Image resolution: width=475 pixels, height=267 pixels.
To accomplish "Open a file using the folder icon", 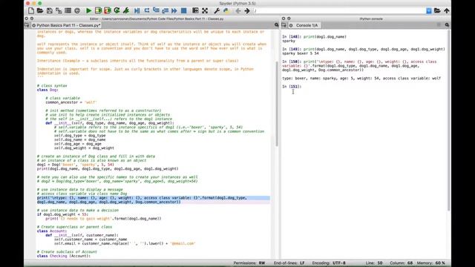I will point(40,10).
